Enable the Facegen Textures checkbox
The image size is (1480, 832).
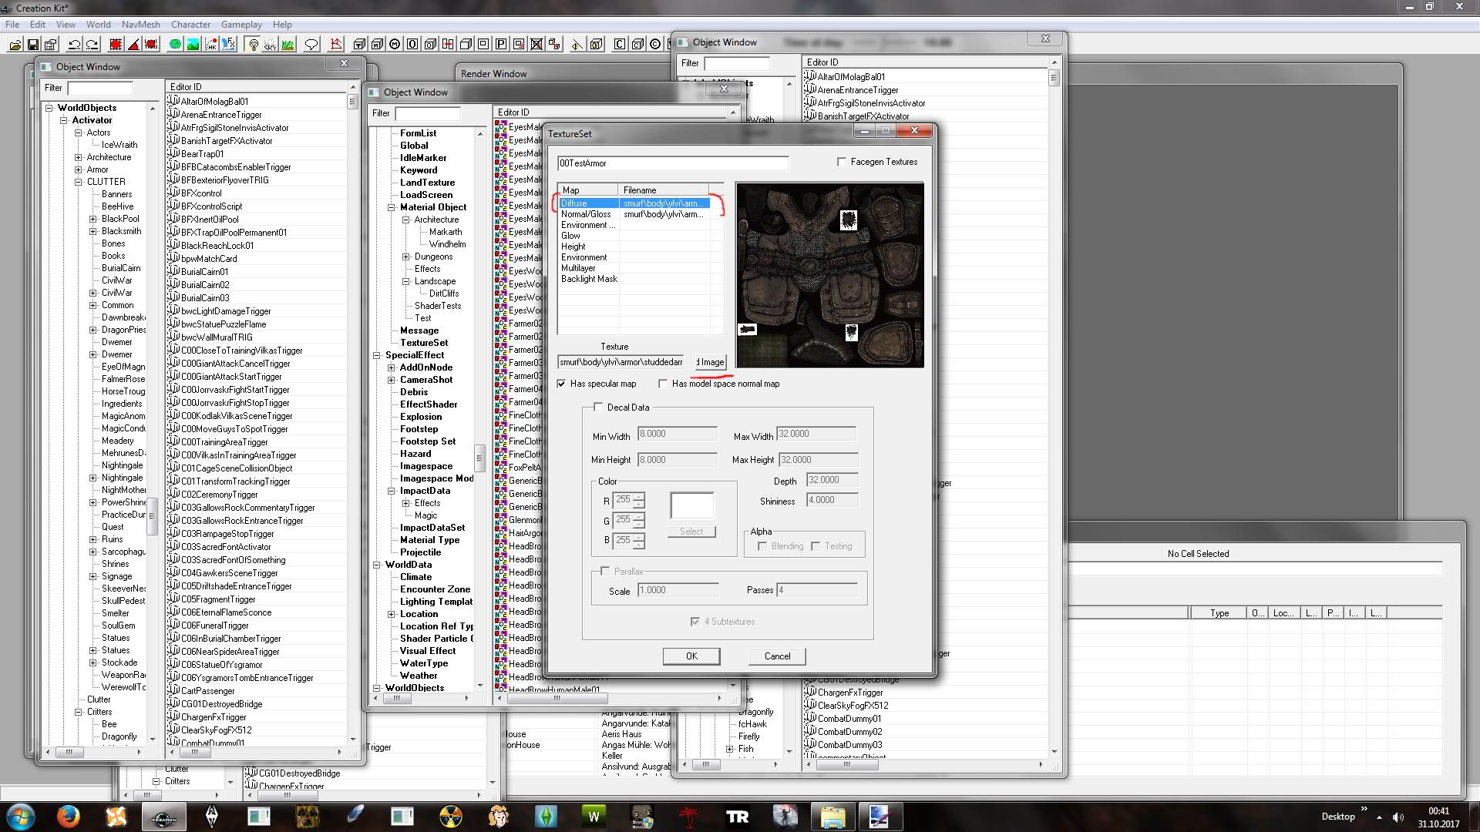(x=842, y=162)
